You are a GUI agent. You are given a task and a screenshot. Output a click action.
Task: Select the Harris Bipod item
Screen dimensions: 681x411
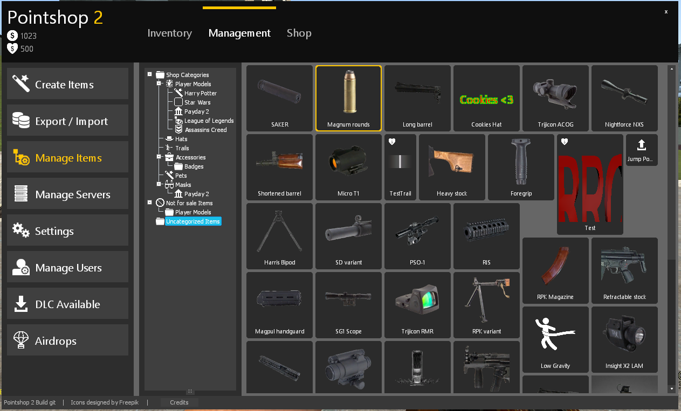(280, 236)
